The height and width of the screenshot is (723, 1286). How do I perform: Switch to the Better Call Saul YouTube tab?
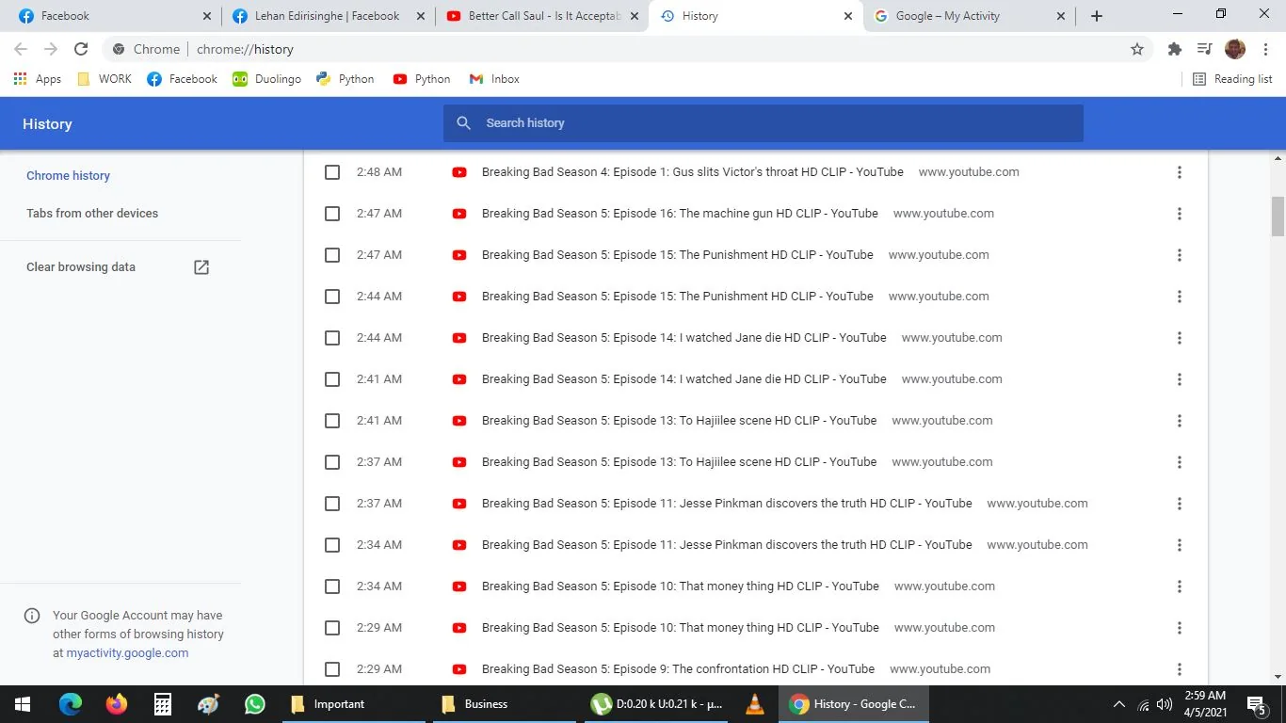(542, 16)
